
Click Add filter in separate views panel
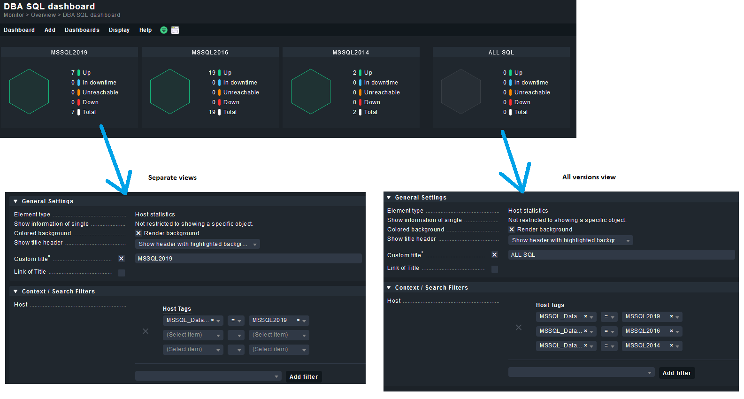pyautogui.click(x=304, y=377)
